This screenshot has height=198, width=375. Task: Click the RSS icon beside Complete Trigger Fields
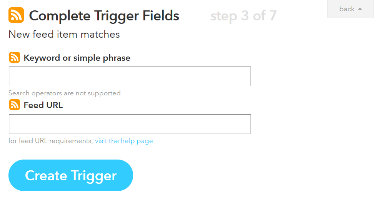click(16, 15)
